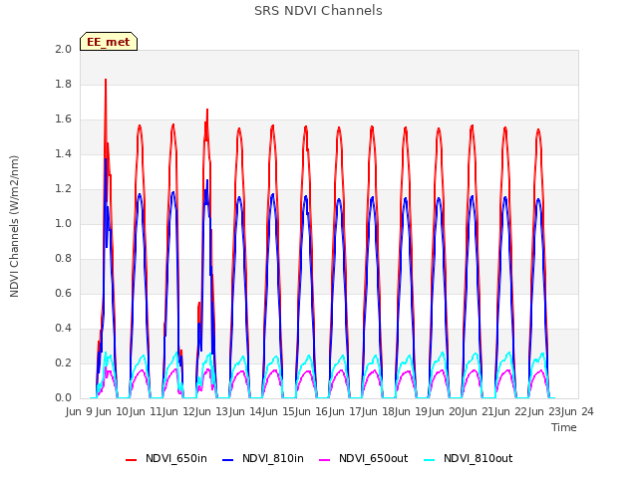Click the magenta NDVI_650out legend swatch
This screenshot has height=478, width=638.
click(324, 460)
